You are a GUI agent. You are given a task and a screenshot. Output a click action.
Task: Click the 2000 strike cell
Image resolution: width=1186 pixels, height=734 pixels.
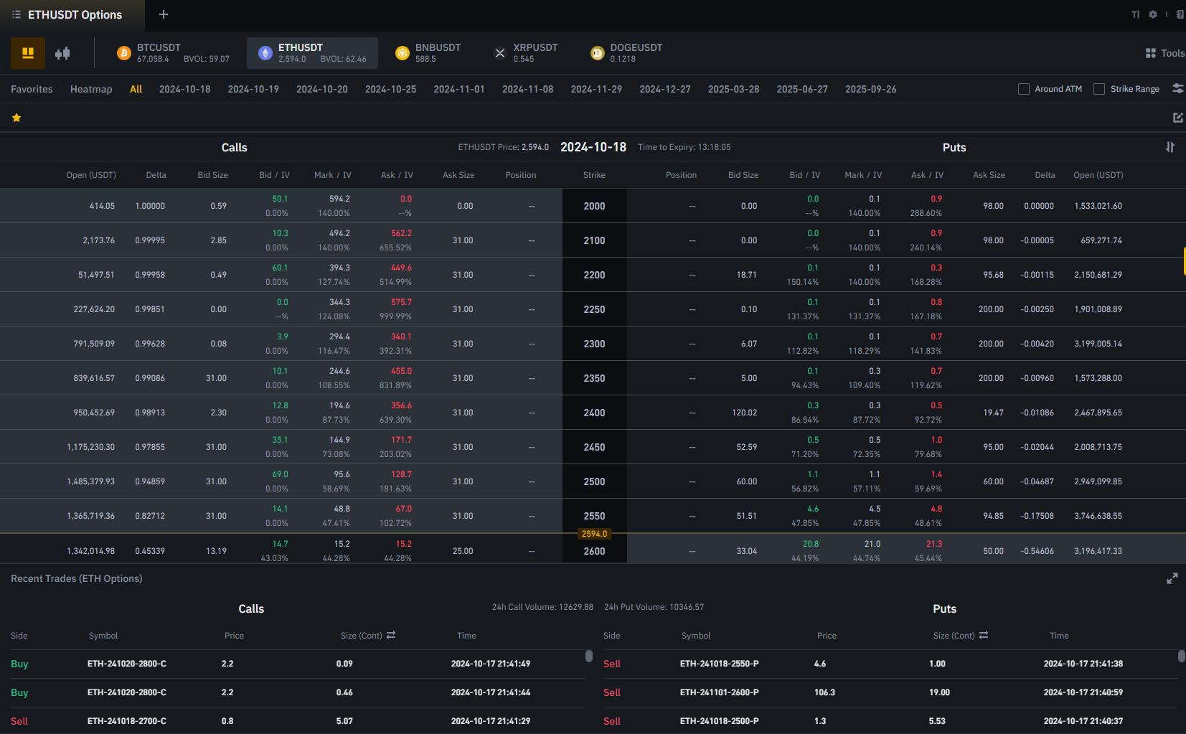click(594, 206)
